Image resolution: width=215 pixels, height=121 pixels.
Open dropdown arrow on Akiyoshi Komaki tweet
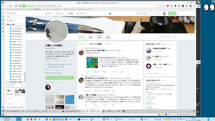(x=141, y=51)
